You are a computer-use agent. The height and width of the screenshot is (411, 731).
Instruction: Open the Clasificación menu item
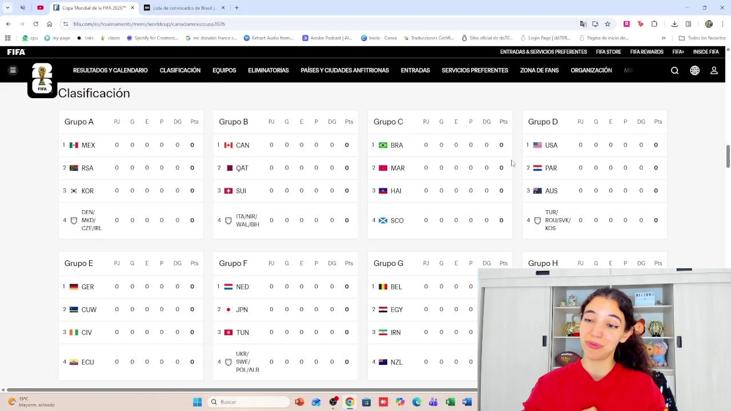coord(180,70)
